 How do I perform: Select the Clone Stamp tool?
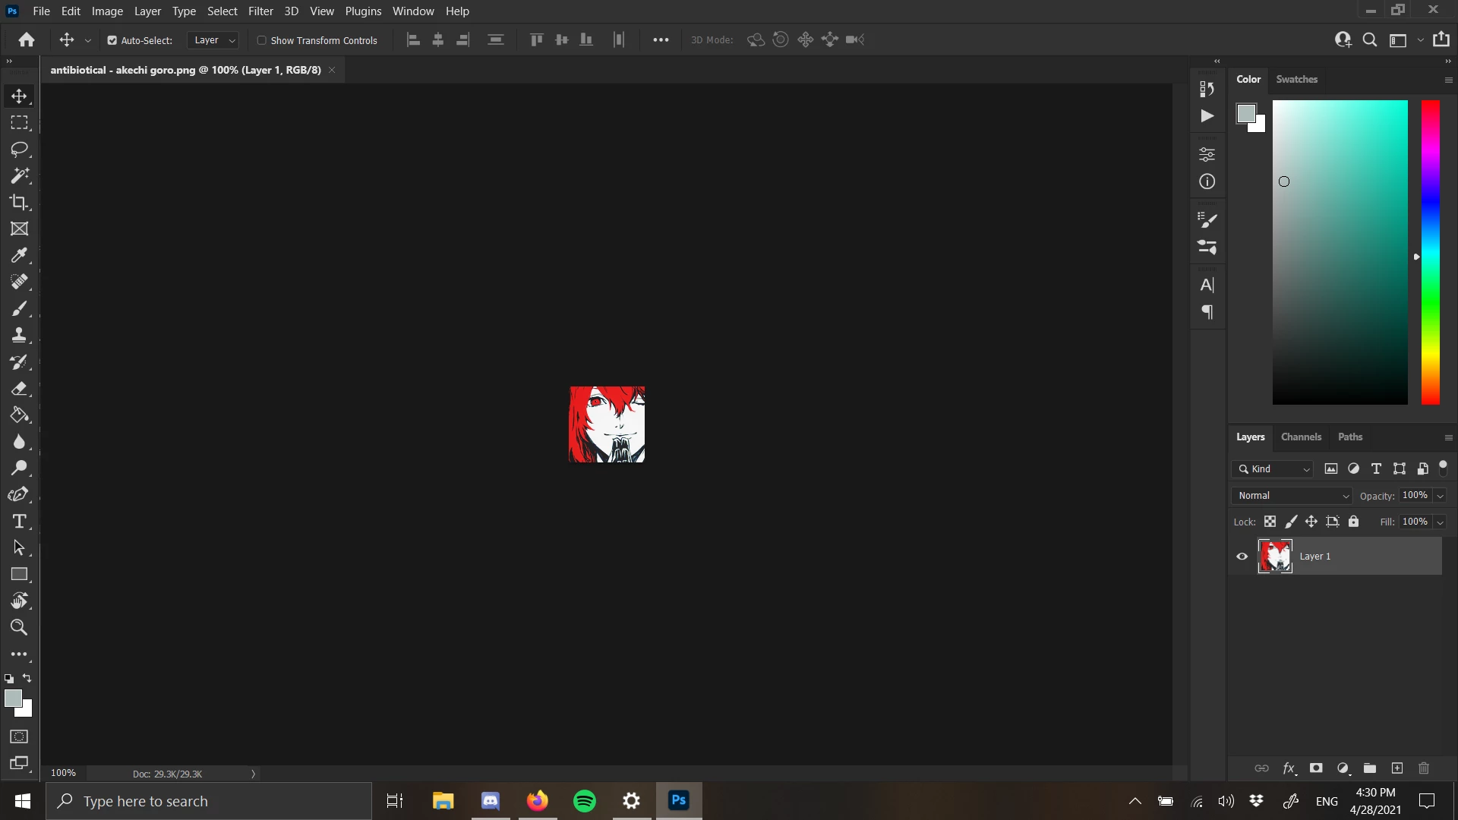click(19, 335)
